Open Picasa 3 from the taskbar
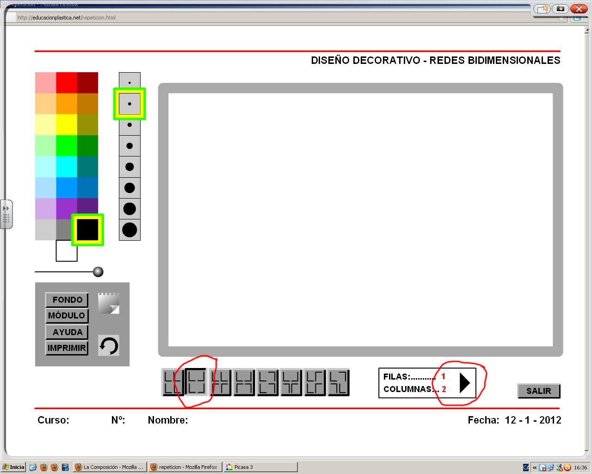This screenshot has width=592, height=474. click(260, 467)
